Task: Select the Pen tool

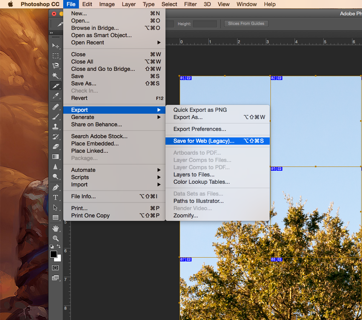Action: pos(56,187)
